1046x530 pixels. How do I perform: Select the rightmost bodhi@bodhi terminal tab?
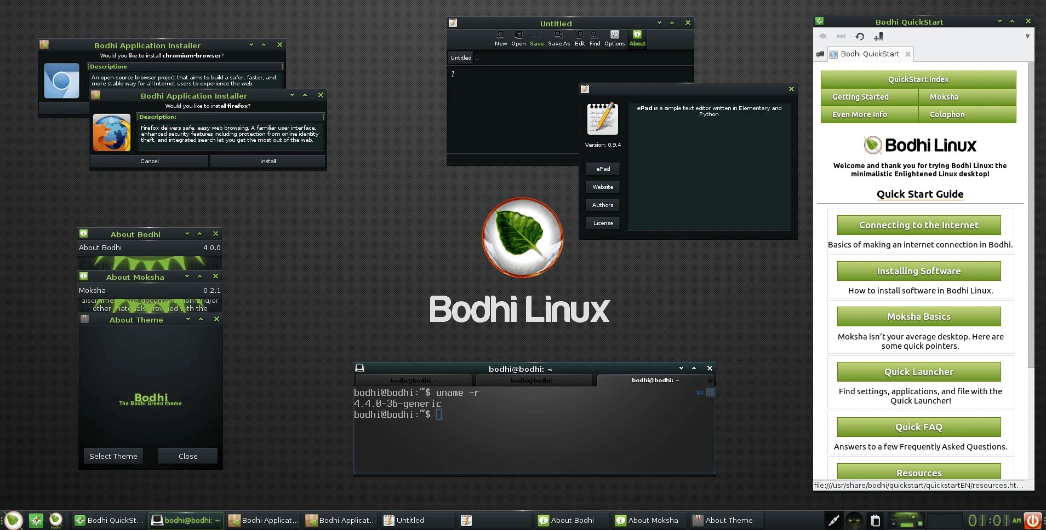(655, 380)
